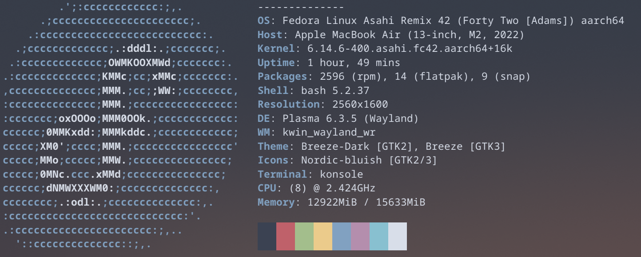
Task: Click the Kernel version string
Action: [403, 49]
